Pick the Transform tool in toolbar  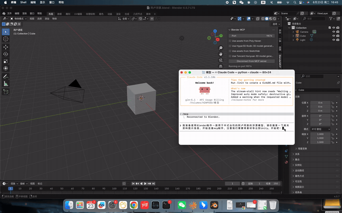coord(6,68)
